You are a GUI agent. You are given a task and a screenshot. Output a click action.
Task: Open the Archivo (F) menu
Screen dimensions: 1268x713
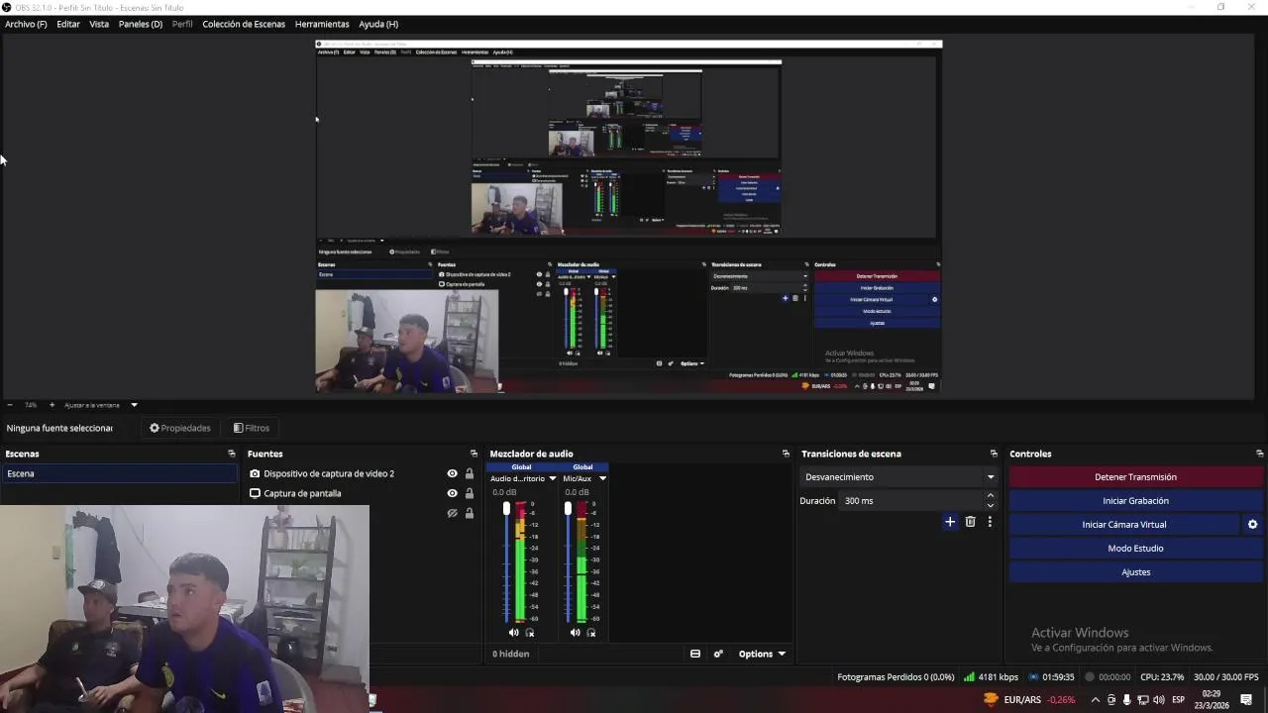click(x=26, y=24)
